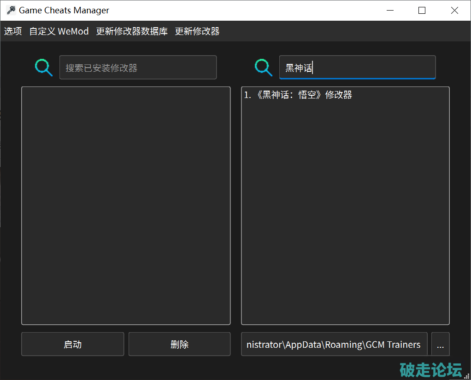Close the Game Cheats Manager window
Screen dimensions: 471x380
454,11
